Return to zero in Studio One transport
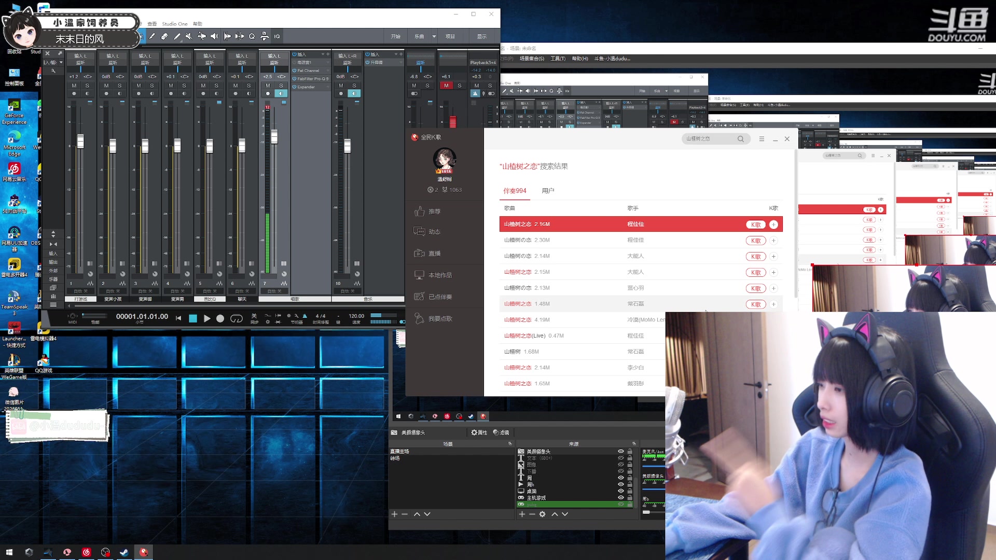The width and height of the screenshot is (996, 560). [x=178, y=318]
